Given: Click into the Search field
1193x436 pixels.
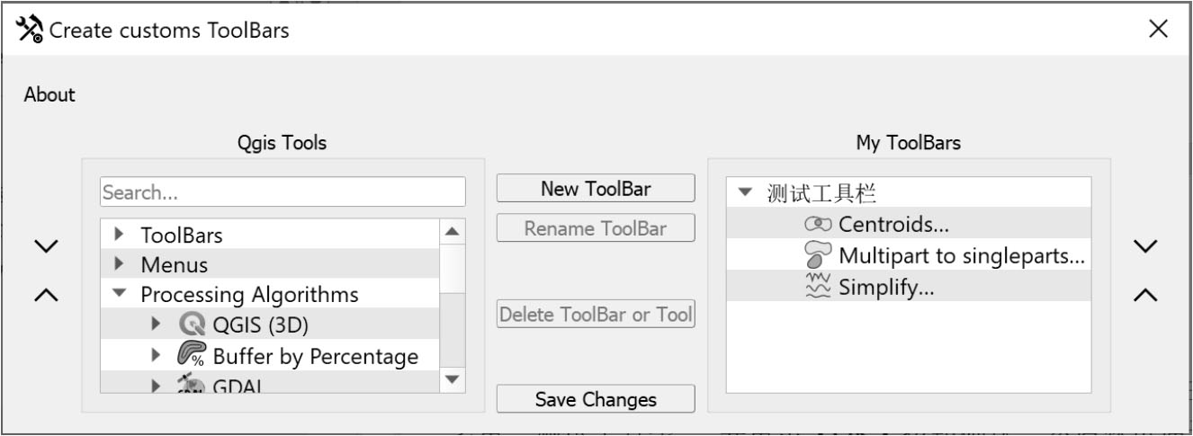Looking at the screenshot, I should 283,192.
